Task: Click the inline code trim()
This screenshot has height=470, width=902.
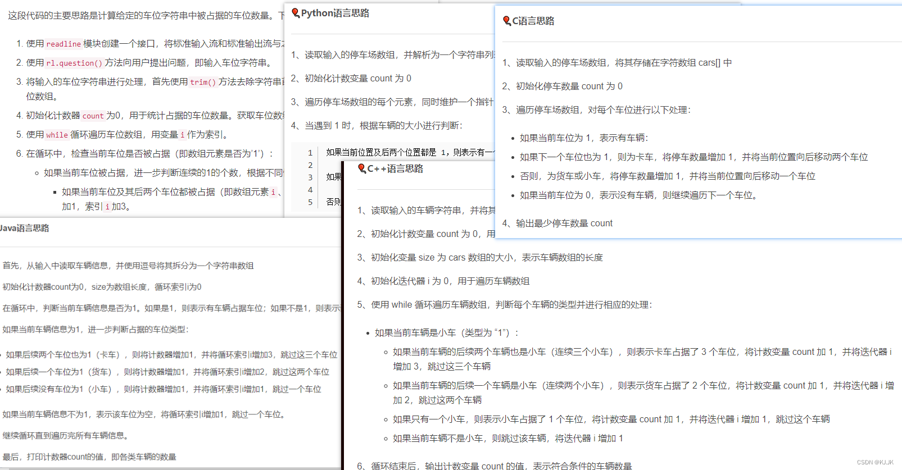Action: 203,82
